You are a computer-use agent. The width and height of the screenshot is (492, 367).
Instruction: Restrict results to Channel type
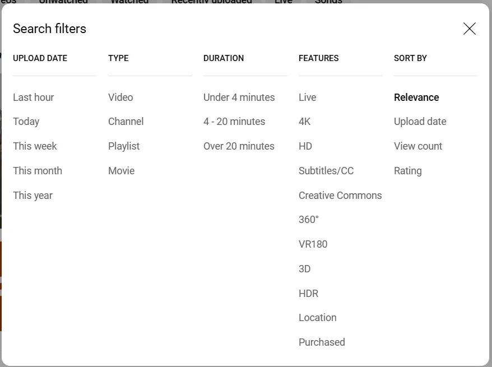126,122
